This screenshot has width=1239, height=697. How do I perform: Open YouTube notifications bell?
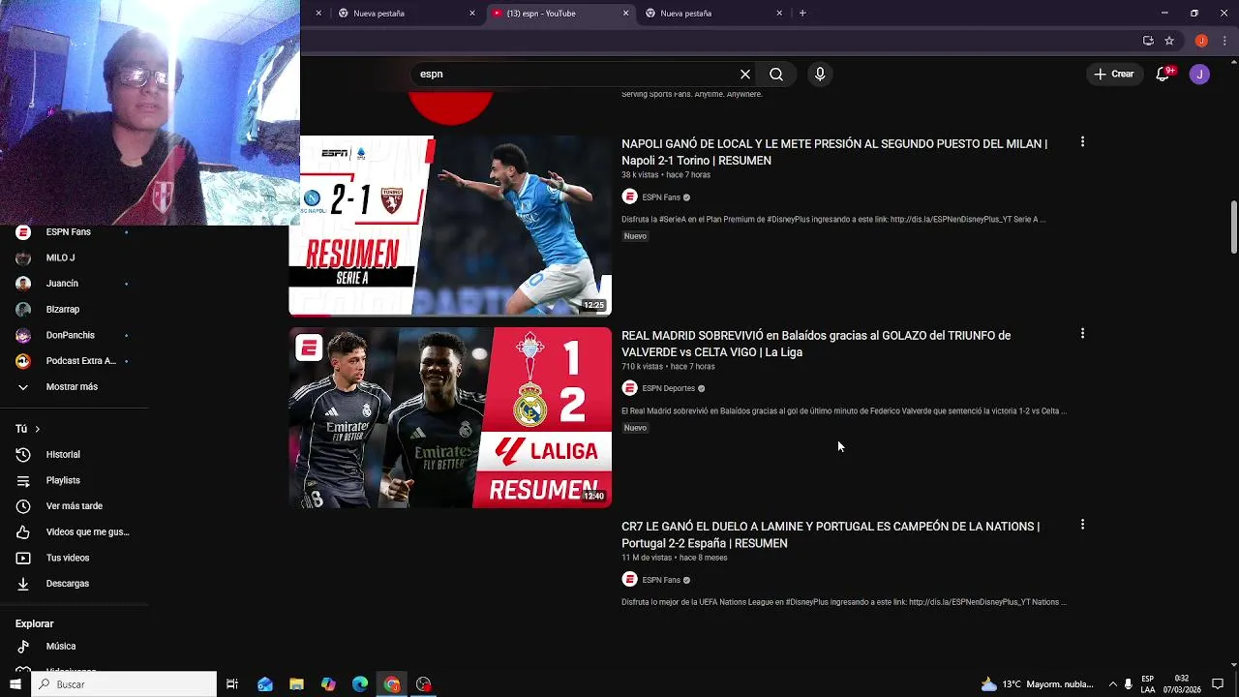[x=1163, y=74]
